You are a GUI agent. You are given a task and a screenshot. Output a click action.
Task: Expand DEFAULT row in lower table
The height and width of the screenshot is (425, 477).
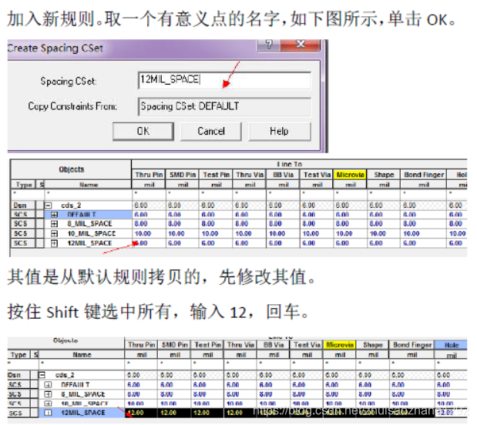48,384
